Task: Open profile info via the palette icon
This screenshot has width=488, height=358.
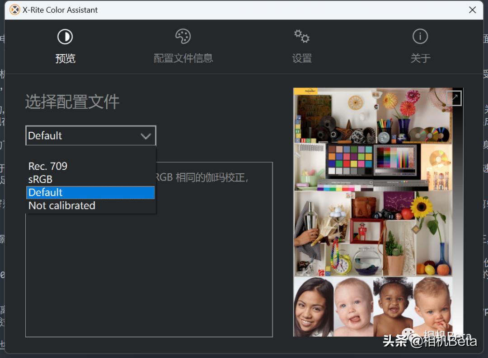Action: coord(183,36)
